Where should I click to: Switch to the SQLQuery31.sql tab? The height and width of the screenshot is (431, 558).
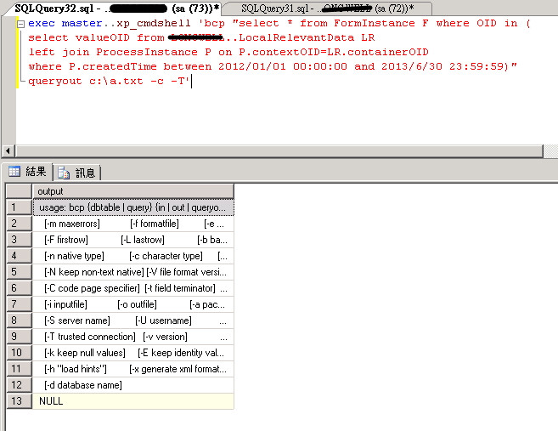(x=327, y=9)
